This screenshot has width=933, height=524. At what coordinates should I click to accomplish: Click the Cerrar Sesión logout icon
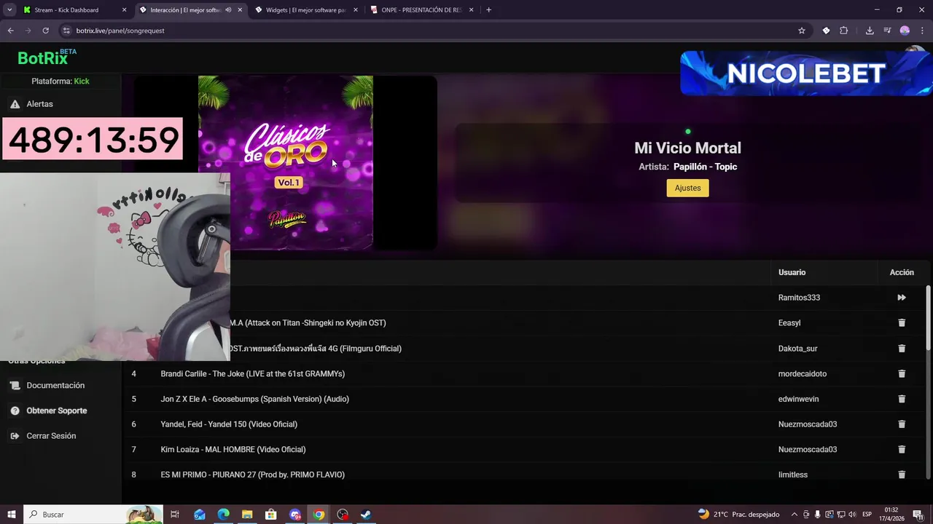[x=15, y=436]
